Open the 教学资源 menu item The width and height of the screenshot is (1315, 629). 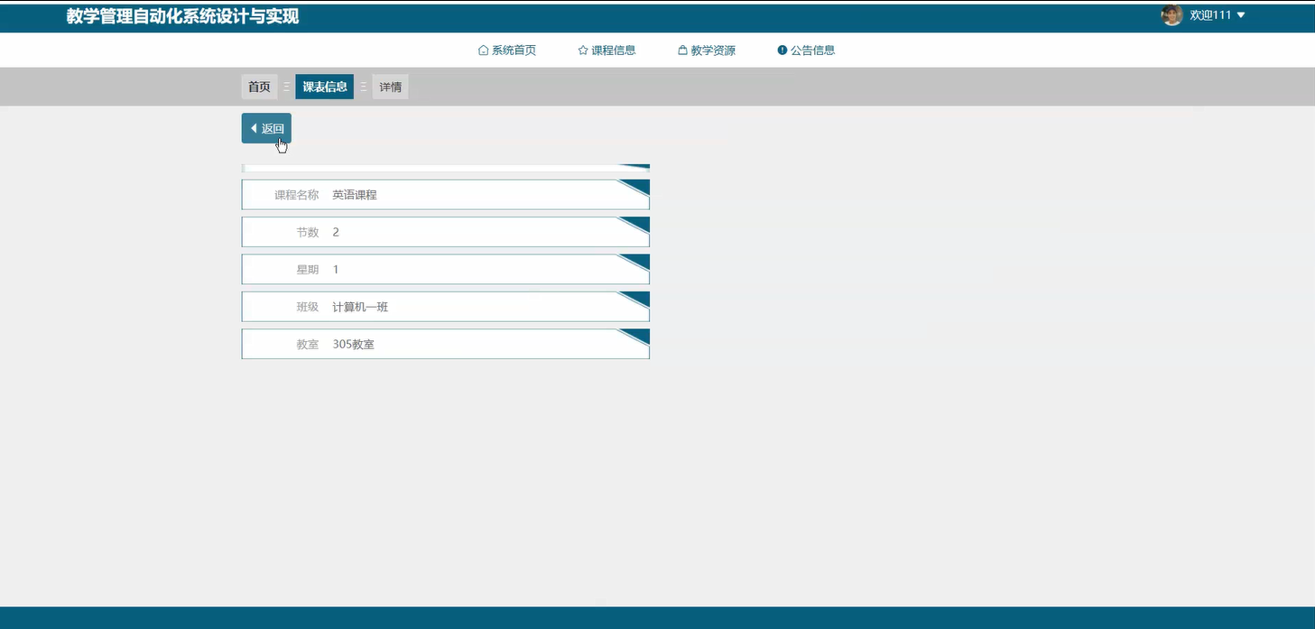tap(707, 51)
